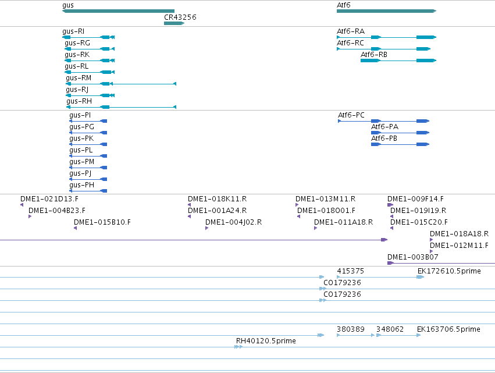Click the gus-RI transcript label
The image size is (495, 373).
(x=73, y=31)
